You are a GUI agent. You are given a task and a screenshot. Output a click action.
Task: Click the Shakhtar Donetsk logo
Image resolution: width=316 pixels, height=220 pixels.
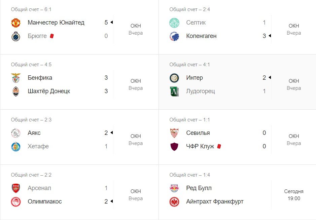coord(16,91)
